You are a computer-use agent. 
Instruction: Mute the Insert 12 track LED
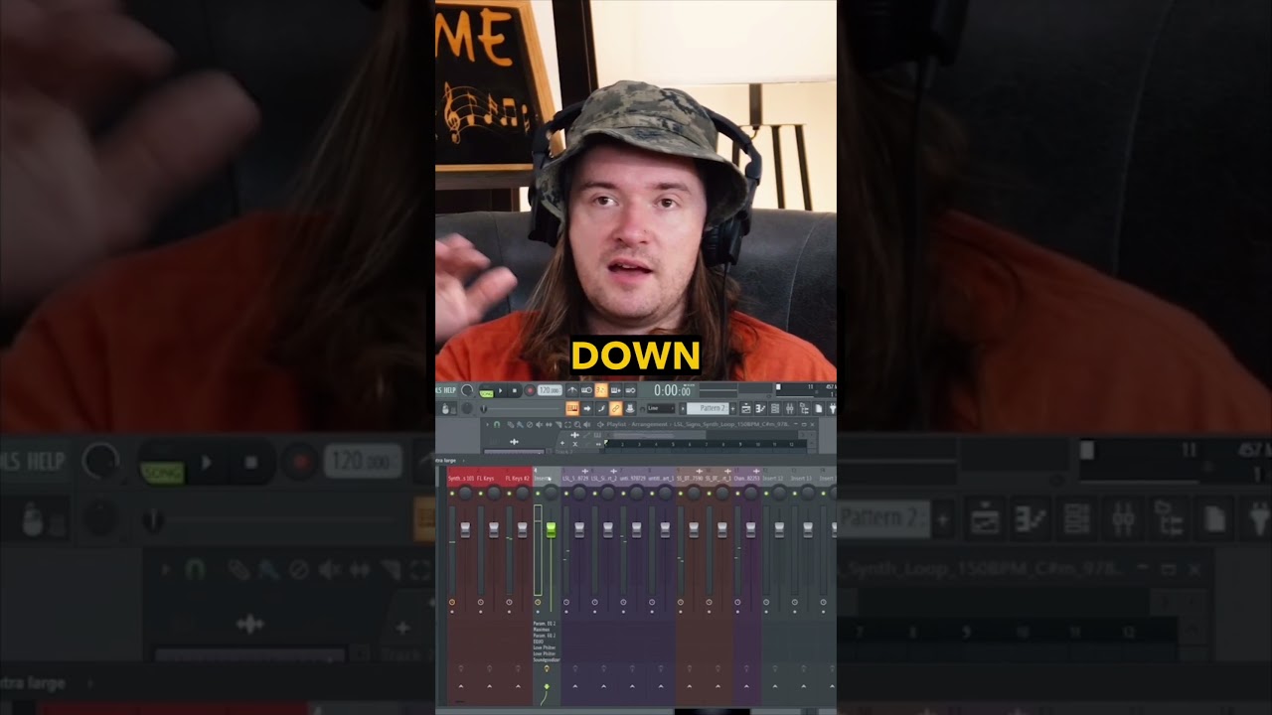(x=766, y=494)
